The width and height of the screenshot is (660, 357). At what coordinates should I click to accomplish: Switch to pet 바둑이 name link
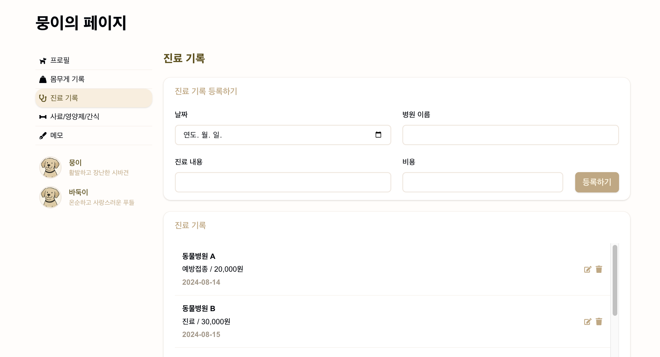[78, 192]
